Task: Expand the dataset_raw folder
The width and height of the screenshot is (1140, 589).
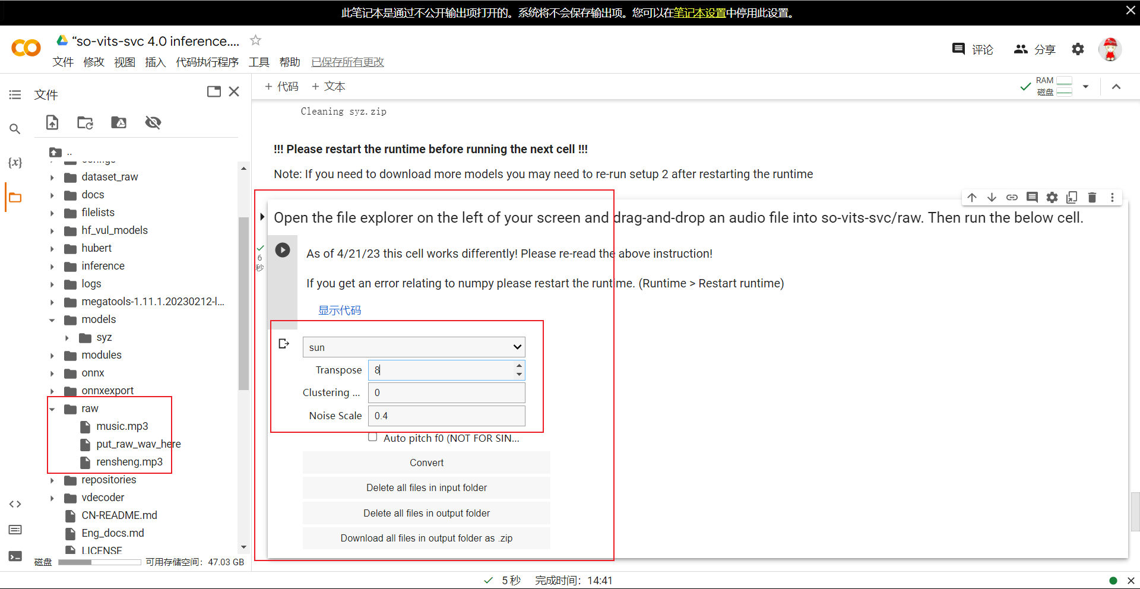Action: tap(52, 178)
